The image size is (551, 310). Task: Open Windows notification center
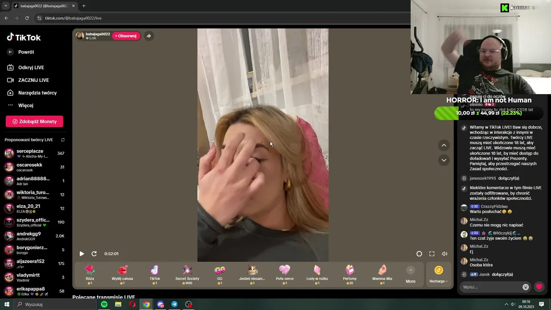pyautogui.click(x=542, y=304)
